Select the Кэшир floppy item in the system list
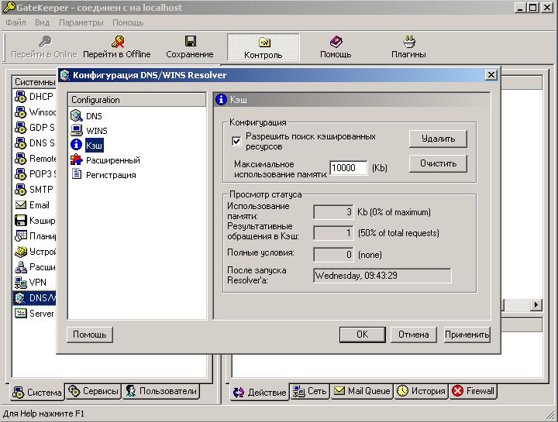This screenshot has height=422, width=558. (x=35, y=221)
